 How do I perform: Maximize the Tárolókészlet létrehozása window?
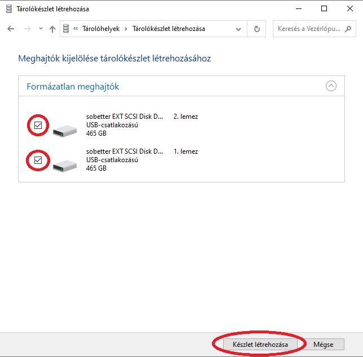pyautogui.click(x=324, y=9)
